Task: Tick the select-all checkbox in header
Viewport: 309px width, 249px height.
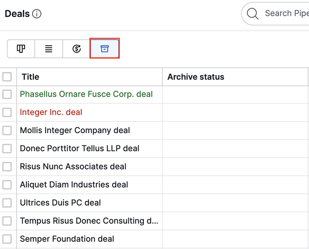Action: [x=7, y=77]
